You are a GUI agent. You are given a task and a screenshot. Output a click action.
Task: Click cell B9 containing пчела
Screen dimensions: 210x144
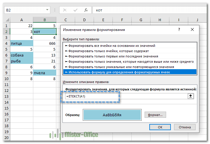(x=44, y=73)
